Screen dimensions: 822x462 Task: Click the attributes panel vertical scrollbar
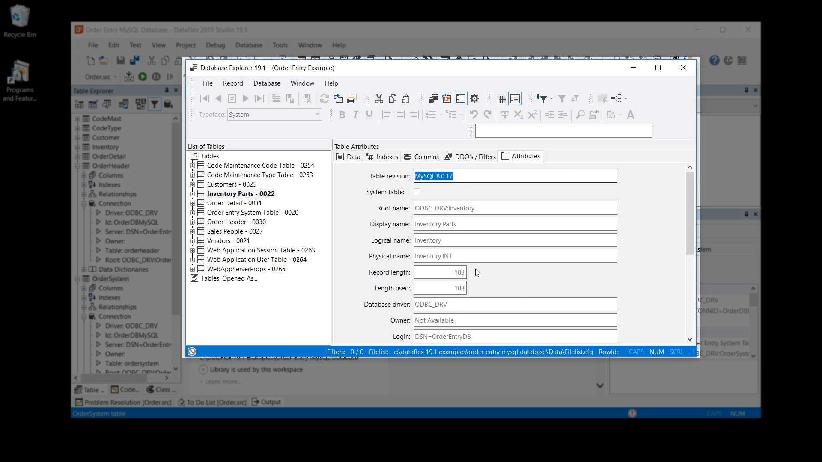[689, 214]
